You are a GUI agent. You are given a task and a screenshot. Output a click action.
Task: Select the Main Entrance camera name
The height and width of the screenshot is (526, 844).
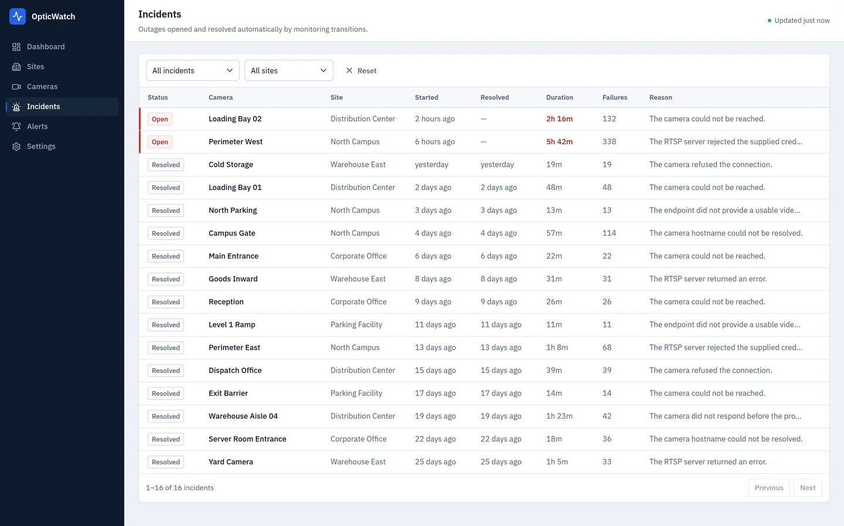(233, 256)
